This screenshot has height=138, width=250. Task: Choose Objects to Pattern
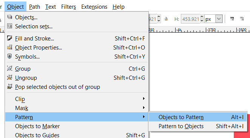tap(198, 117)
